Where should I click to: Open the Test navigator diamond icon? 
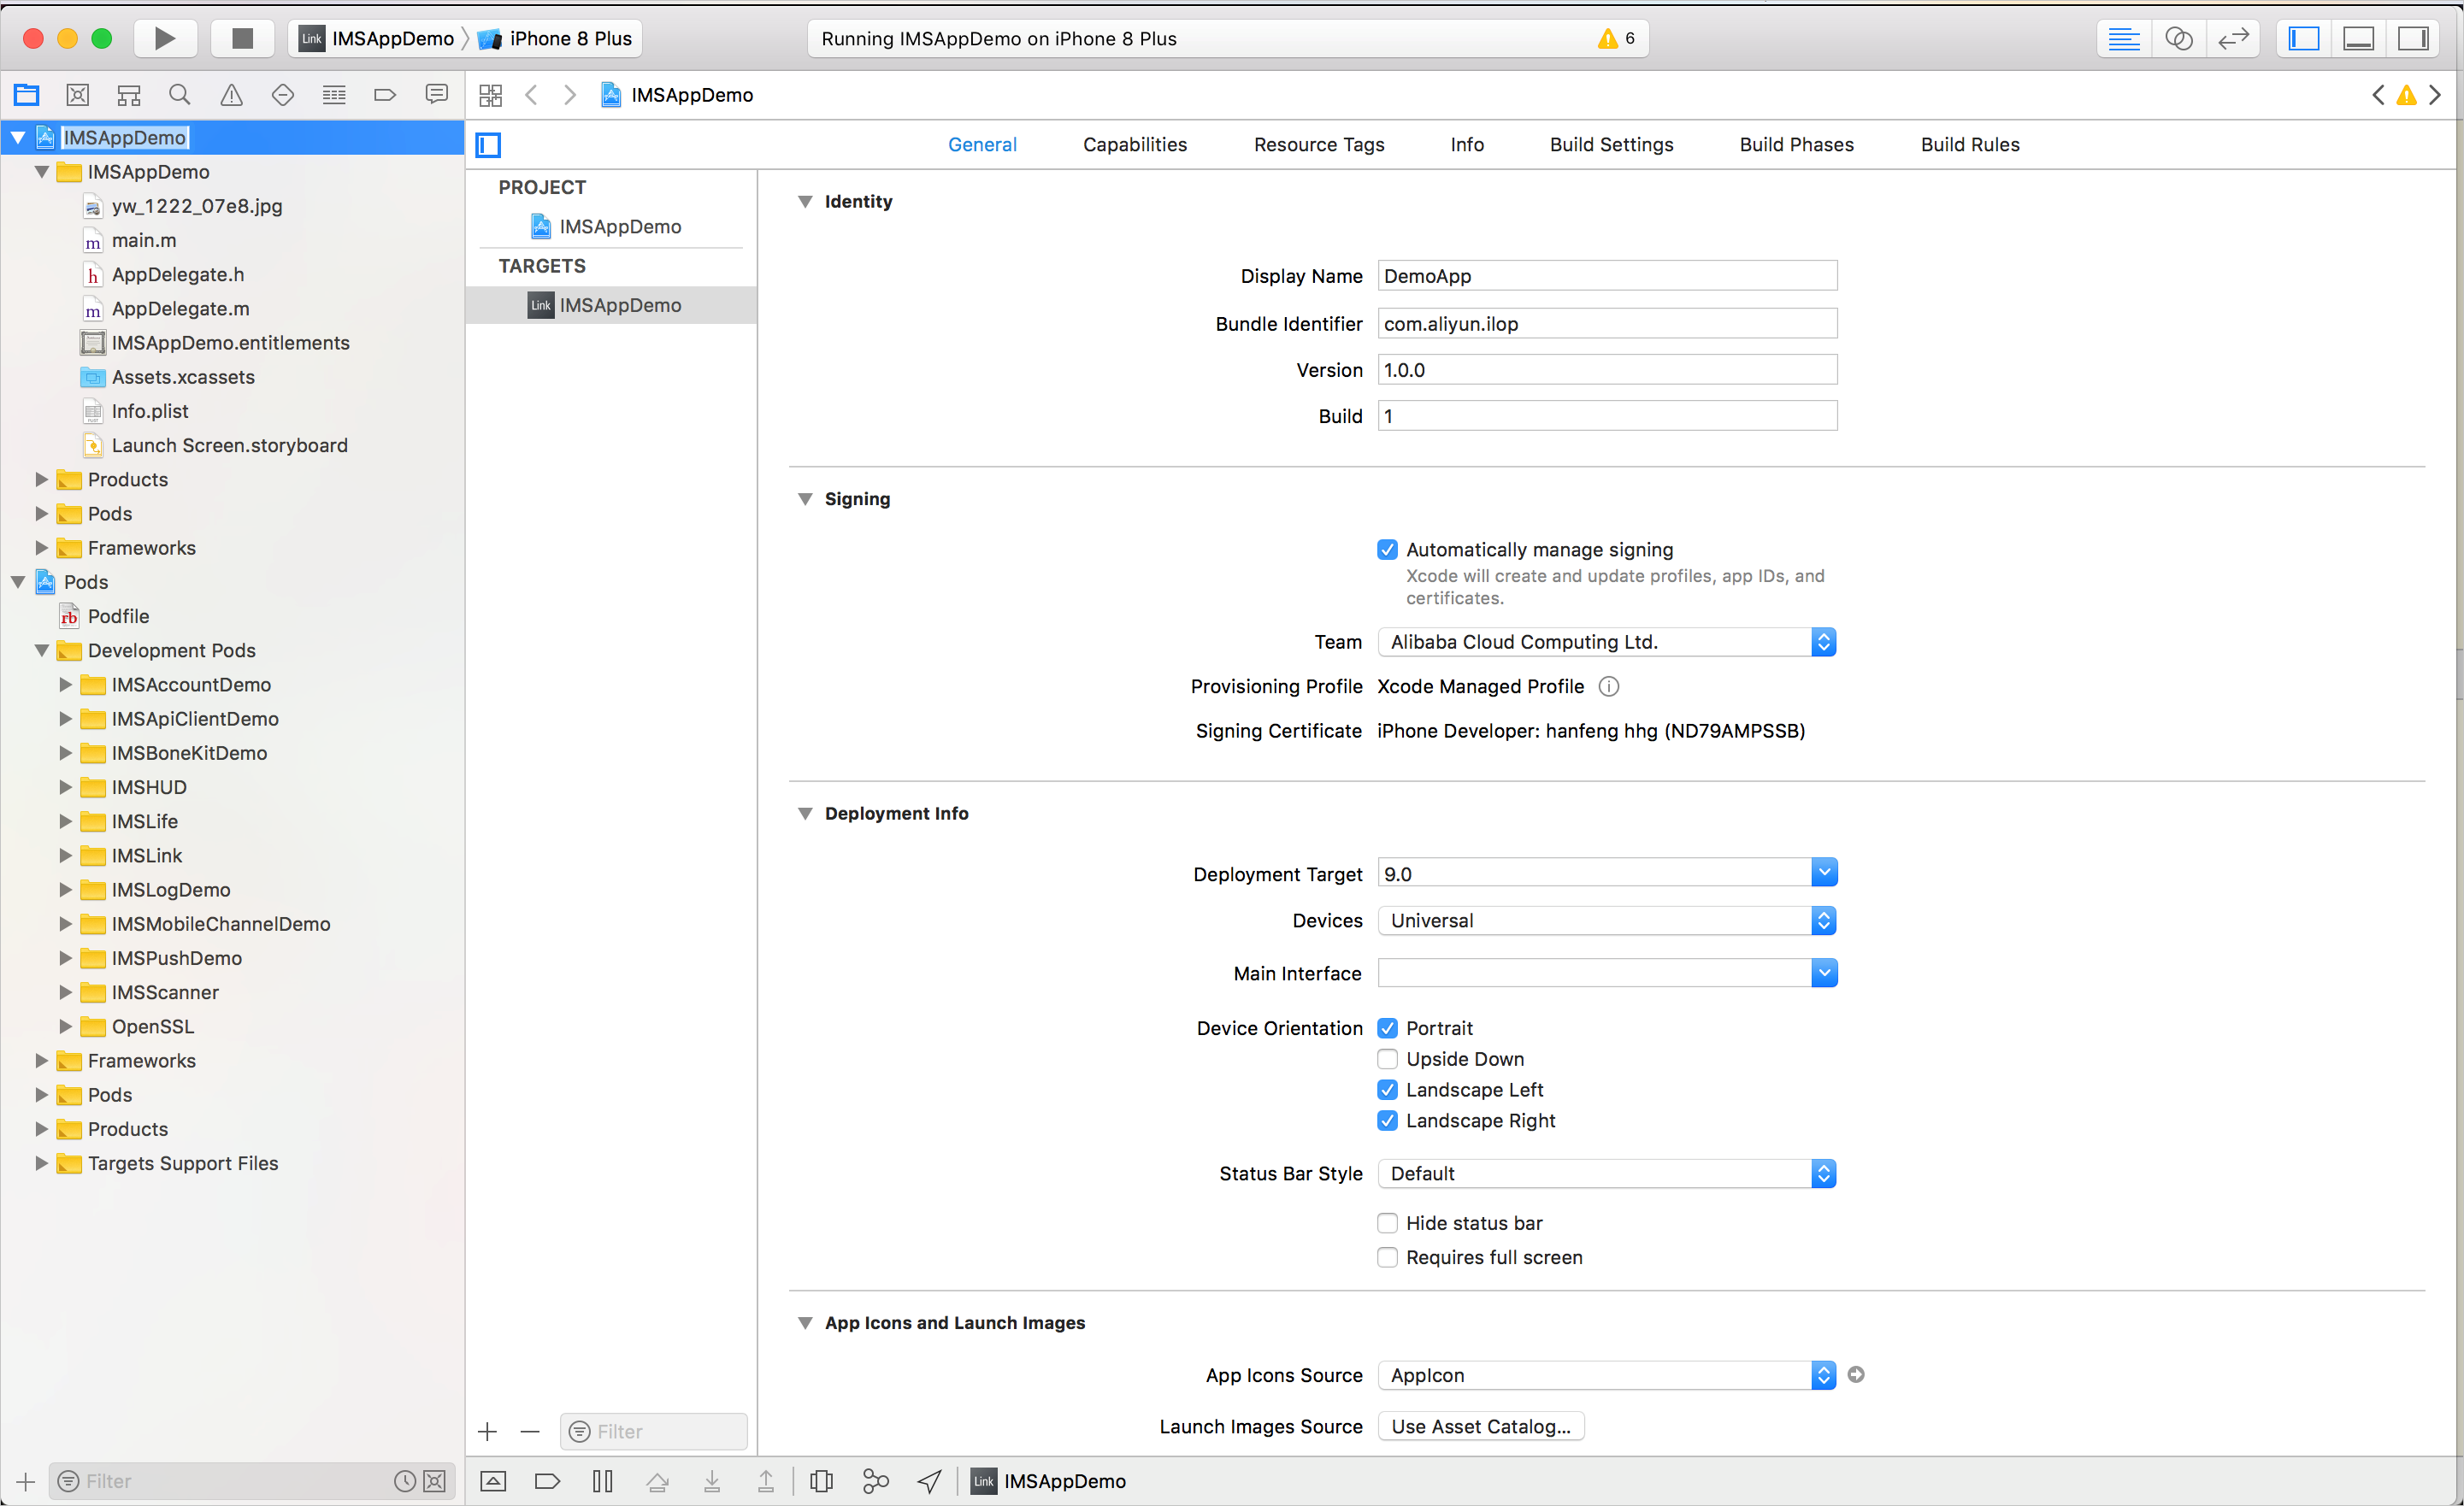283,94
